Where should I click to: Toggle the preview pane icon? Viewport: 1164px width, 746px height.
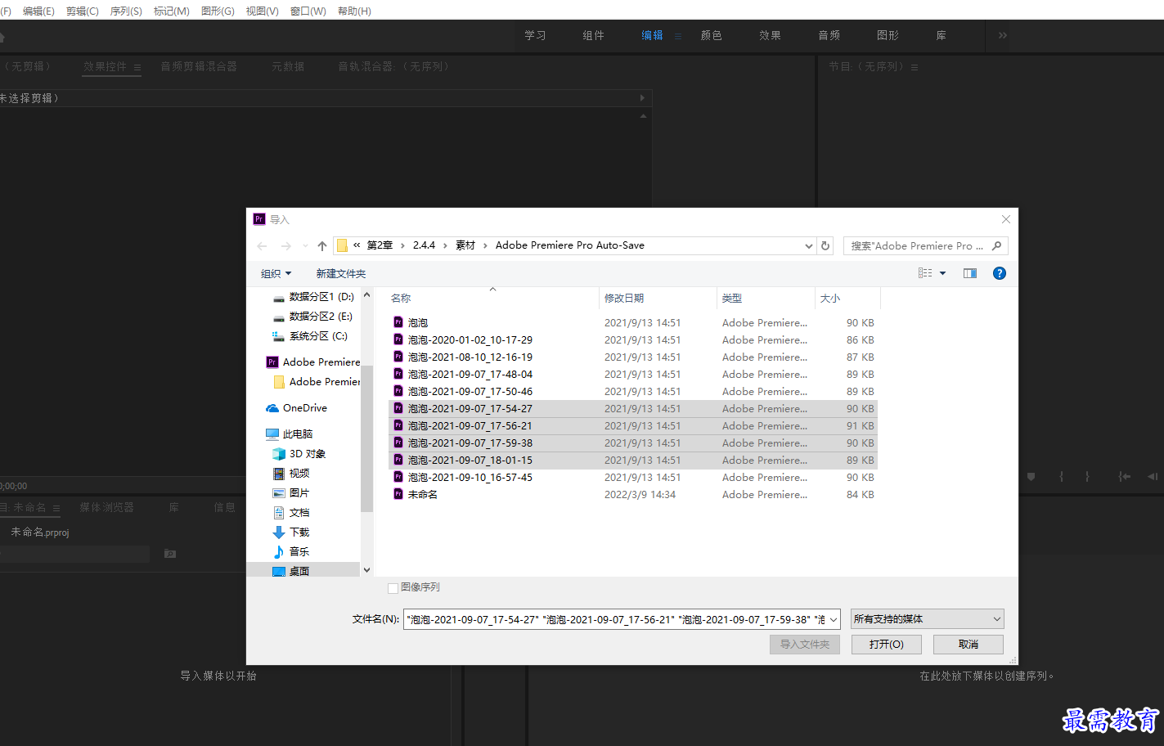click(x=970, y=273)
